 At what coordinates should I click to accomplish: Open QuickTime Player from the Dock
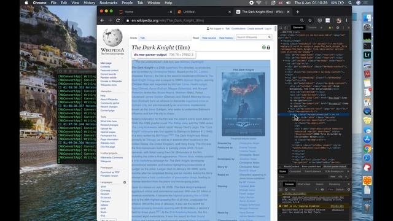[367, 111]
